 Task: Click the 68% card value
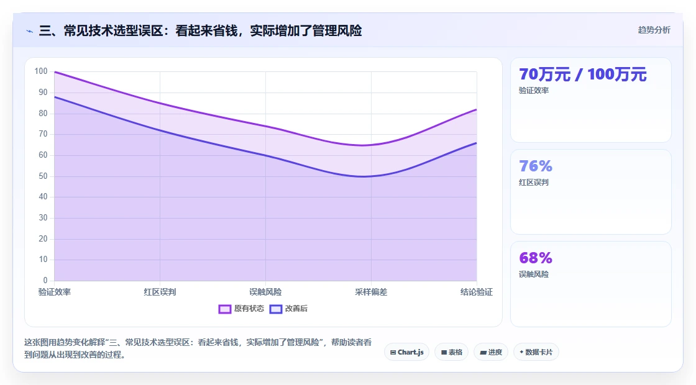click(535, 258)
